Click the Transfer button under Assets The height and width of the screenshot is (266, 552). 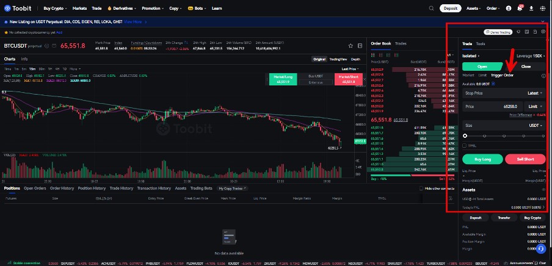504,218
